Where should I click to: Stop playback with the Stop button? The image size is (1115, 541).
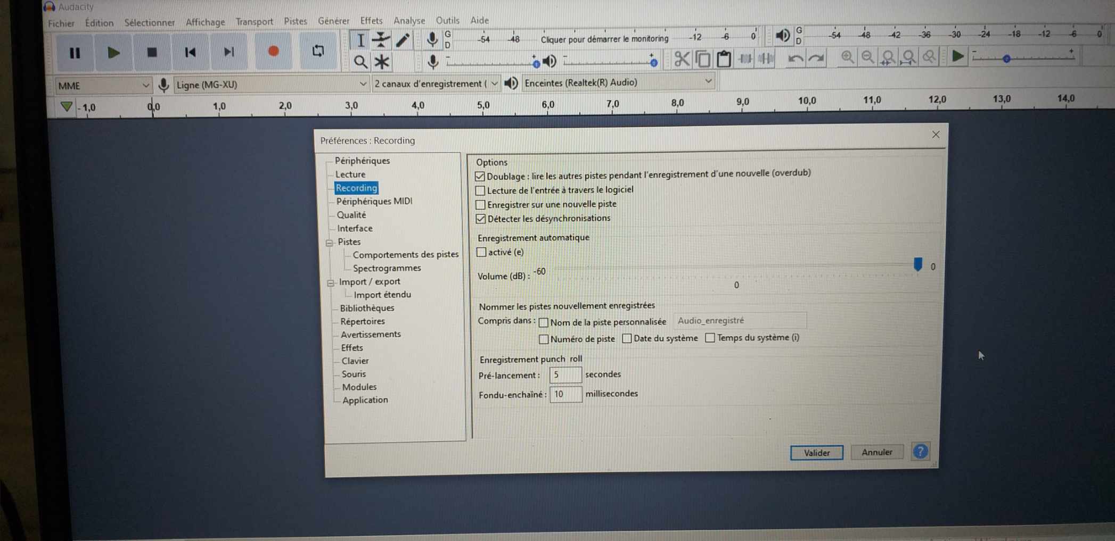click(152, 52)
